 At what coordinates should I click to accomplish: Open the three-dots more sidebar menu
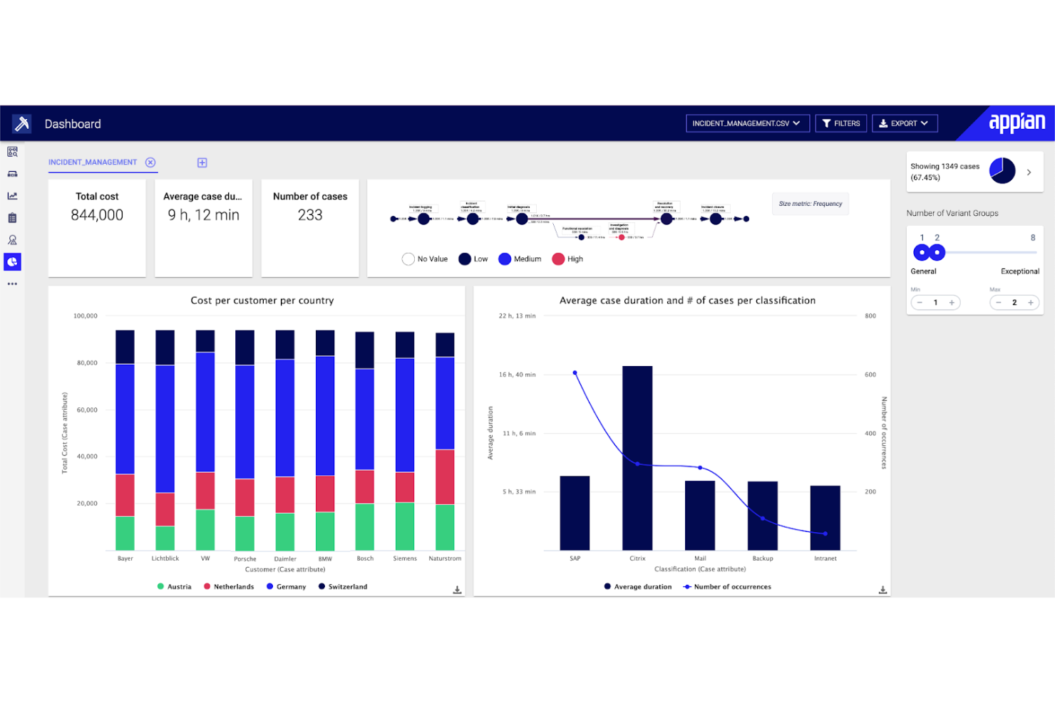click(12, 283)
